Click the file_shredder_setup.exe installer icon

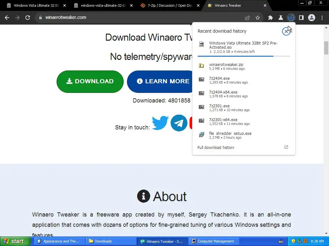201,135
